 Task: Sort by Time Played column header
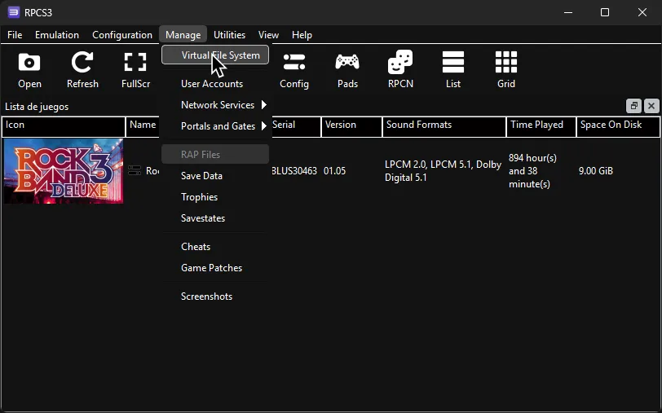click(x=541, y=127)
